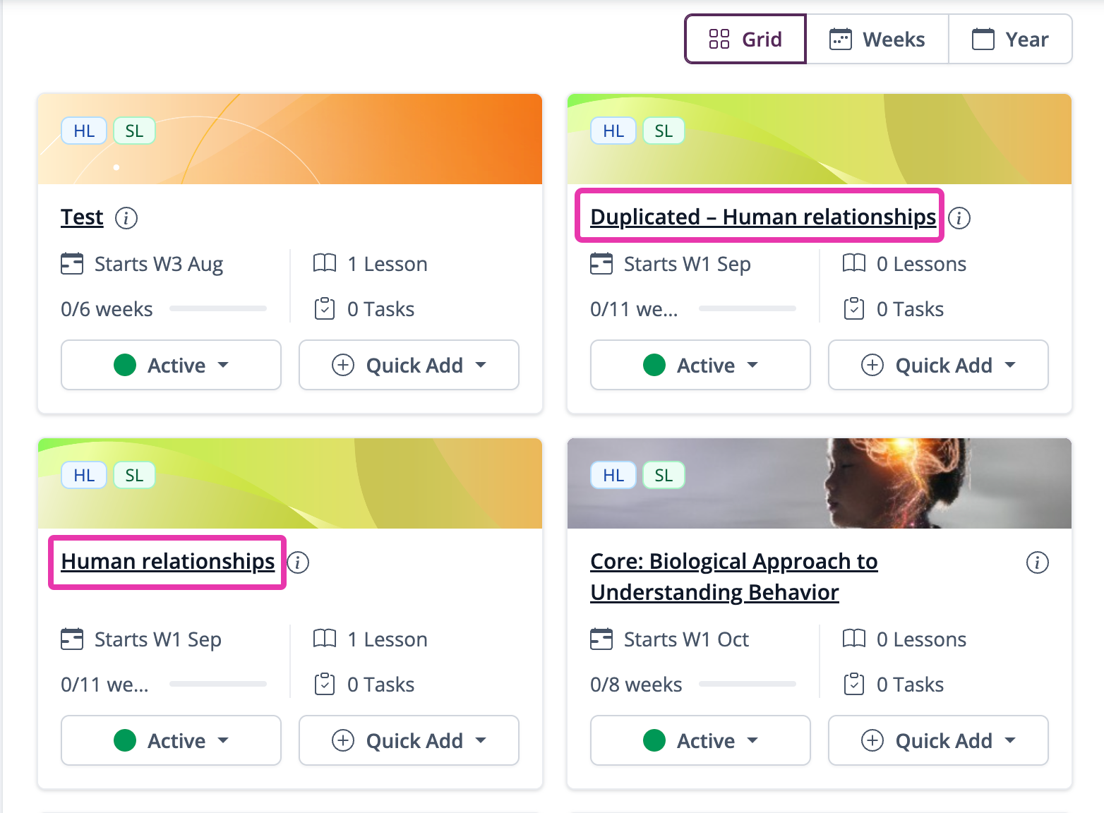Select SL tag on Human relationships card
Viewport: 1104px width, 813px height.
(x=134, y=475)
